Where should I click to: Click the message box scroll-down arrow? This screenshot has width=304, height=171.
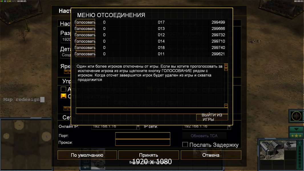(x=226, y=105)
